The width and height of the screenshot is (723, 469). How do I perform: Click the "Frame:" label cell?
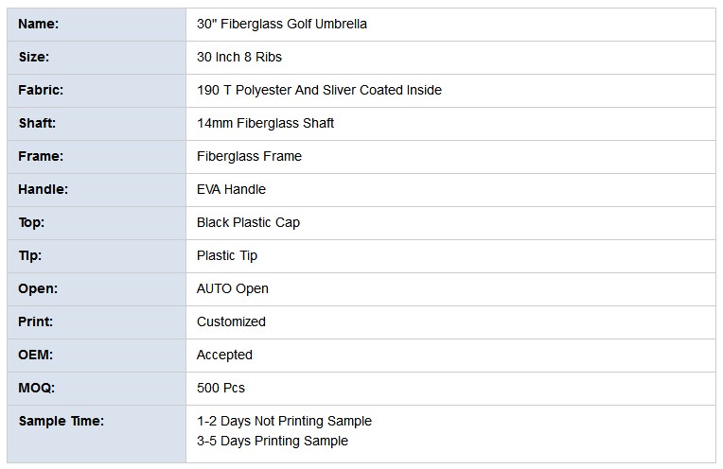point(97,157)
